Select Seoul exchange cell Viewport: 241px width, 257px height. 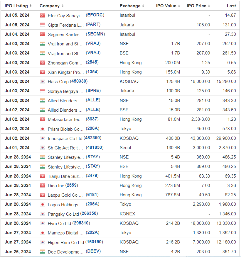(125, 148)
